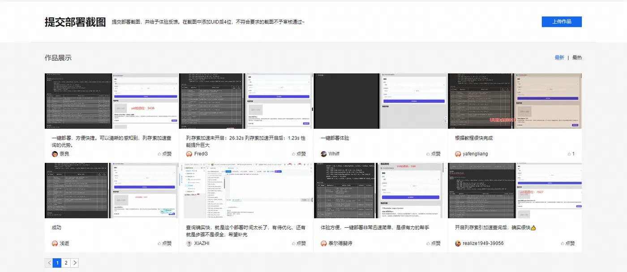Select page 1 in pagination
The image size is (627, 272).
pos(57,263)
